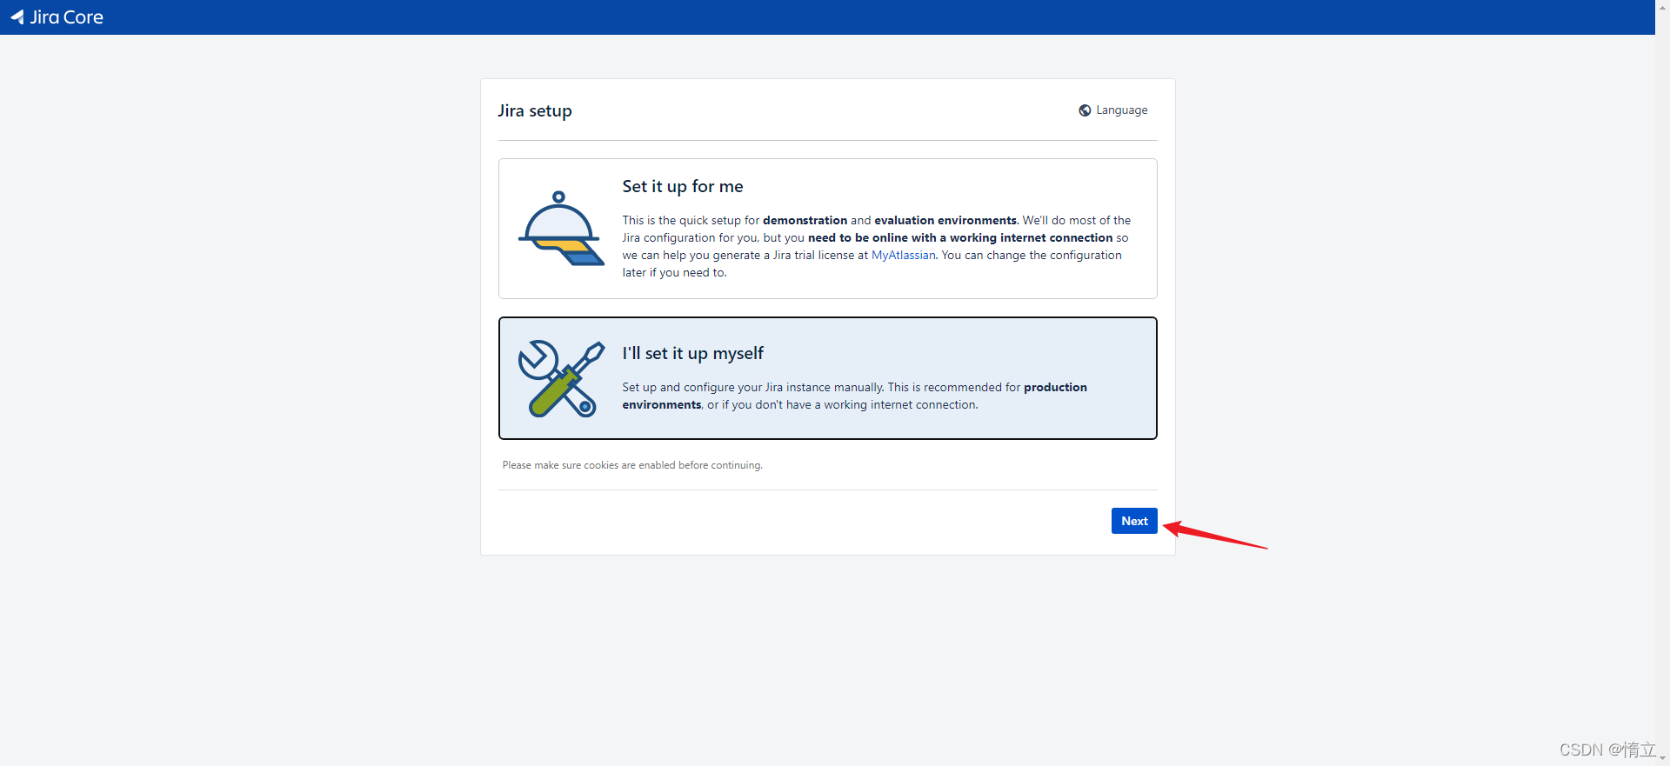
Task: Click the Language globe icon
Action: tap(1085, 110)
